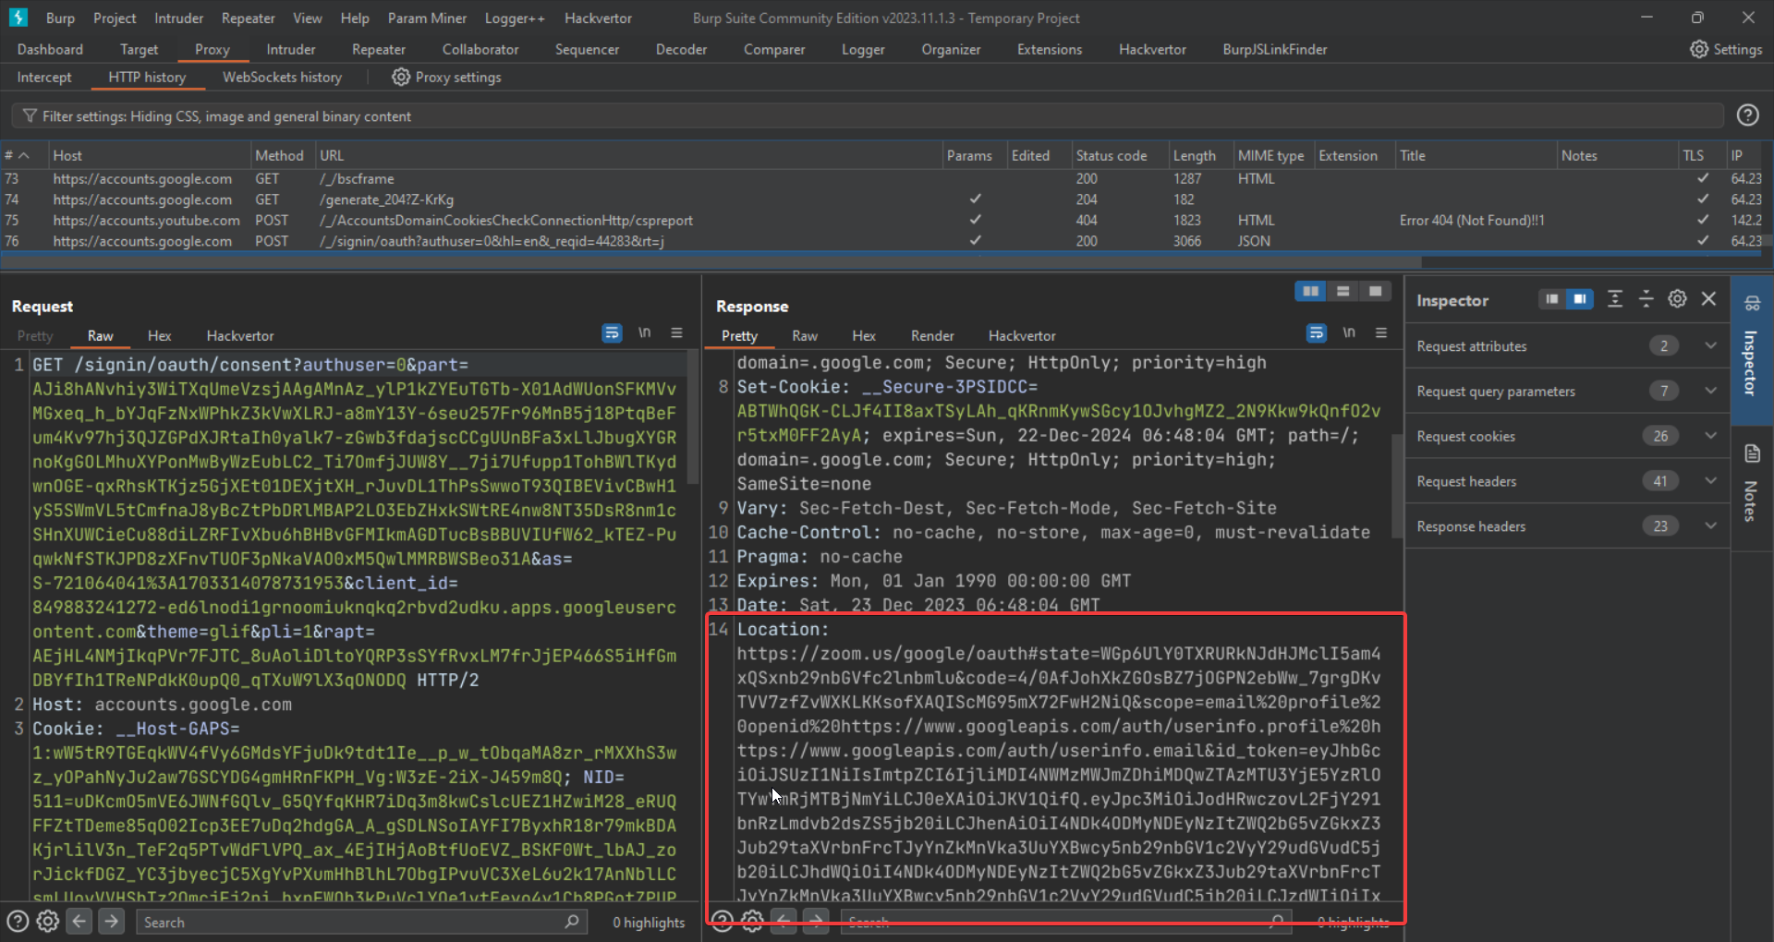Open Request search help icon
This screenshot has width=1774, height=942.
pos(18,921)
